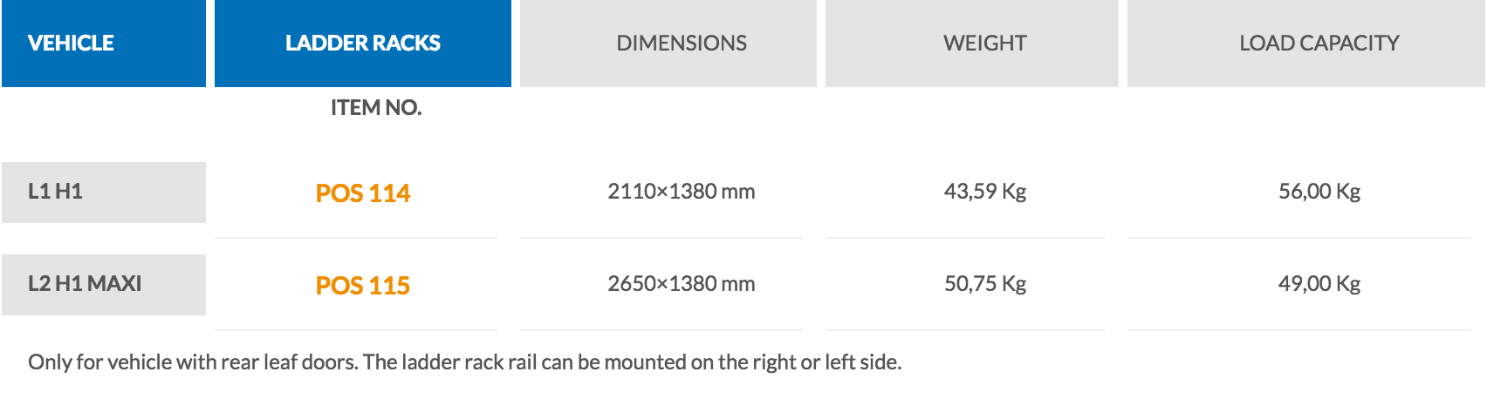Select the L2 H1 MAXI vehicle row label

pos(104,284)
